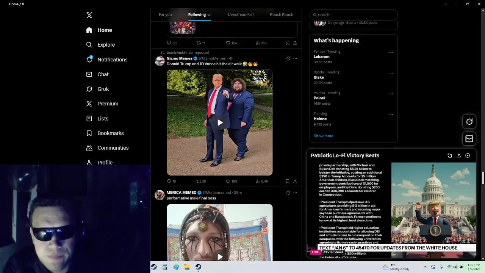Open more options for Pelosi trend

click(x=391, y=94)
